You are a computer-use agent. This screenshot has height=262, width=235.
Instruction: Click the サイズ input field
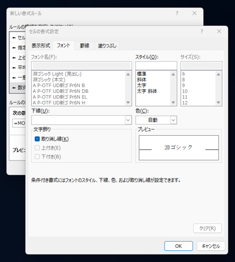click(202, 66)
